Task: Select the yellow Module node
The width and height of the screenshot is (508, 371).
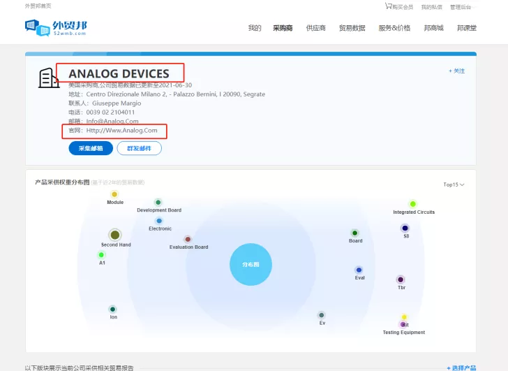Action: pyautogui.click(x=114, y=194)
